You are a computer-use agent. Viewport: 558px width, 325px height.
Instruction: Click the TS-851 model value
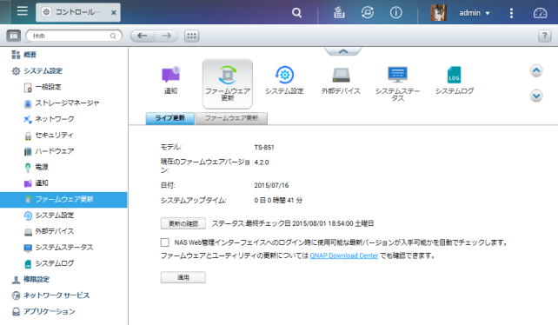264,148
